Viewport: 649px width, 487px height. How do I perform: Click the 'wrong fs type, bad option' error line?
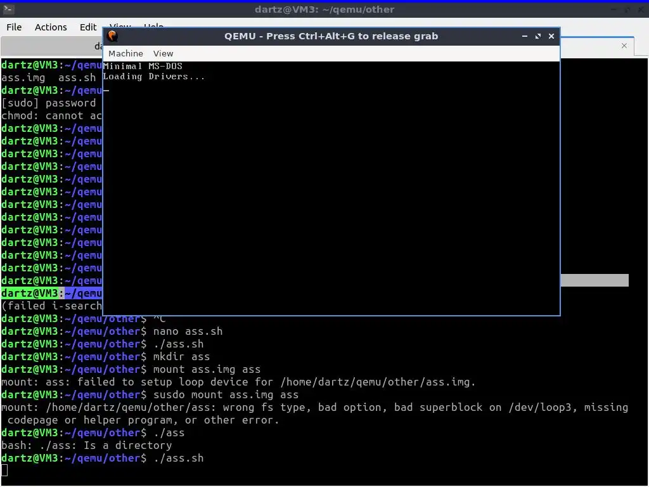[314, 408]
